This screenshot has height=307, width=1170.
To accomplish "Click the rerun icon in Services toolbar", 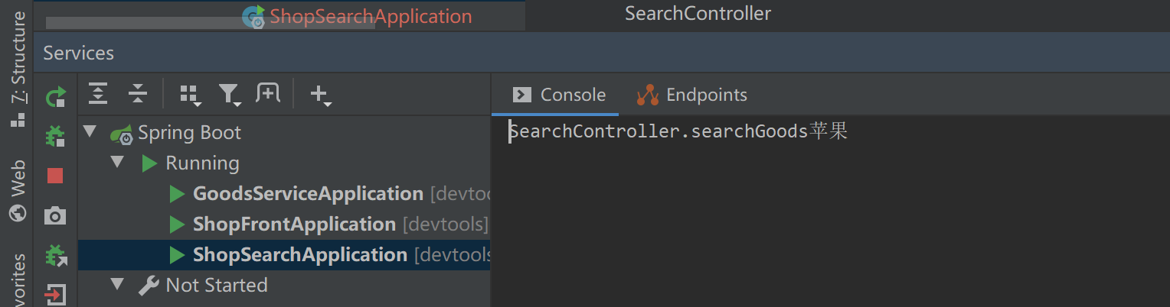I will (x=55, y=97).
